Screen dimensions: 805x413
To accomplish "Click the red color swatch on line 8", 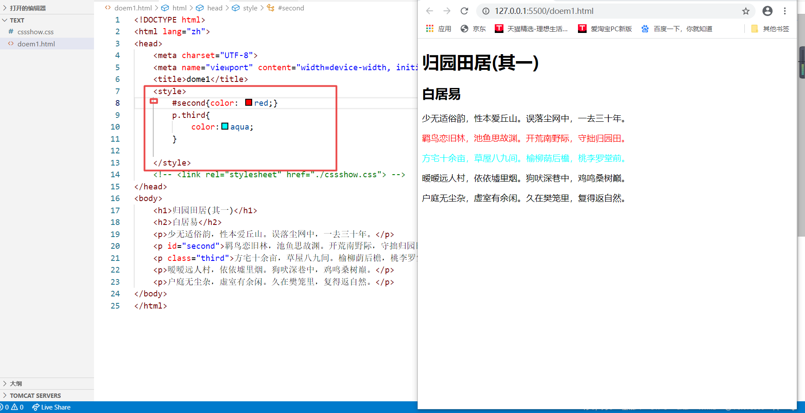I will click(248, 103).
